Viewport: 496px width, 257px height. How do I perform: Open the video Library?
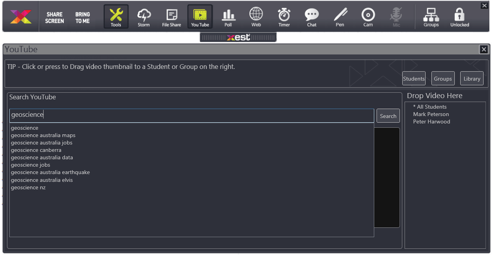(x=472, y=78)
